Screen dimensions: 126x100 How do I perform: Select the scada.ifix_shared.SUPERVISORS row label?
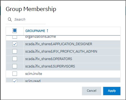coord(50,66)
